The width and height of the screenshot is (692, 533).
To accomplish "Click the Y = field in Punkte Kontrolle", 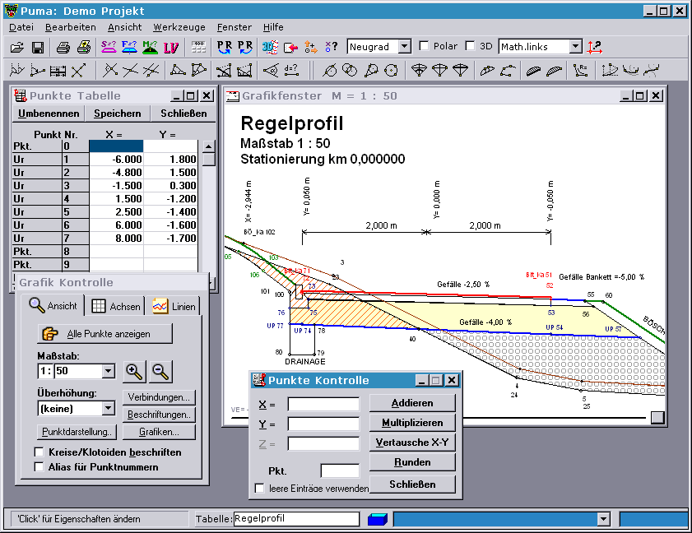I will coord(323,424).
